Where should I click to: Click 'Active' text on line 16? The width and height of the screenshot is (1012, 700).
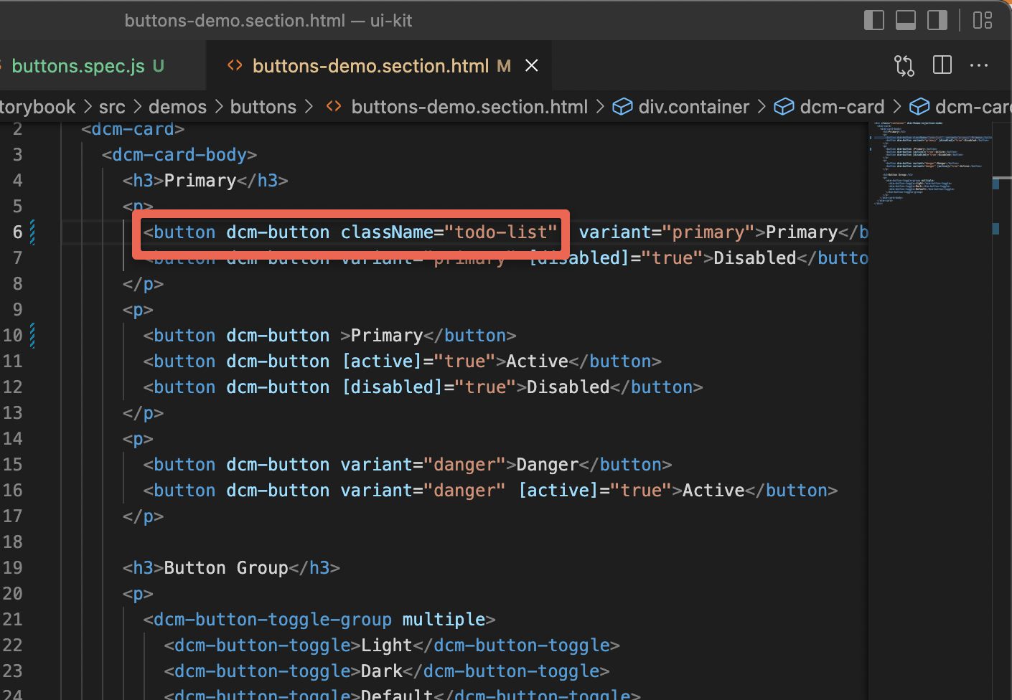coord(713,491)
